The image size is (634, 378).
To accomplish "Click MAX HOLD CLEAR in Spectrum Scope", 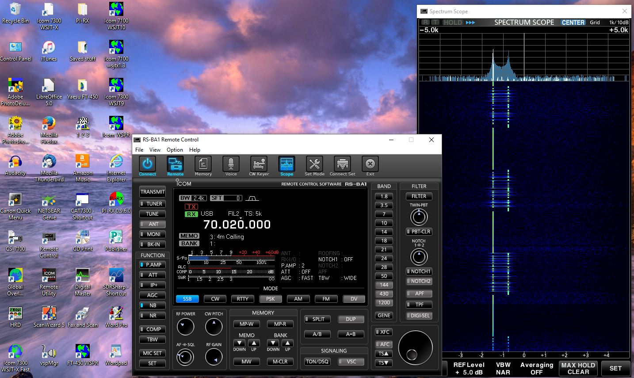I will 578,368.
